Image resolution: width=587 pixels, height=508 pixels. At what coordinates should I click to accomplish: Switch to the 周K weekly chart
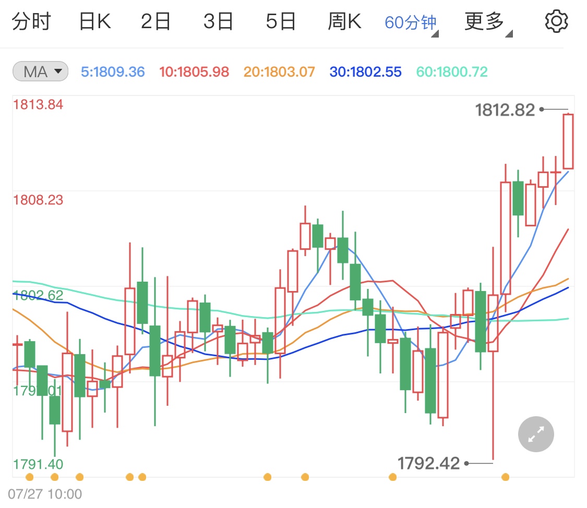(x=344, y=21)
